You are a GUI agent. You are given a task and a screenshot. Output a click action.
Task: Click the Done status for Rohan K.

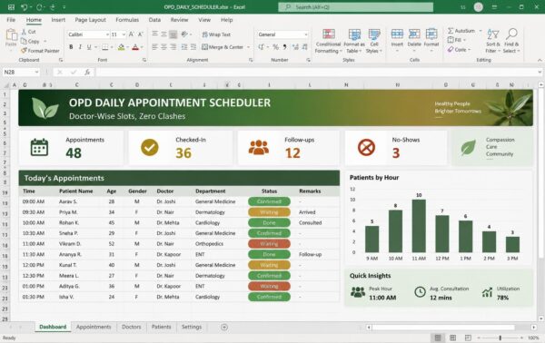pos(269,223)
